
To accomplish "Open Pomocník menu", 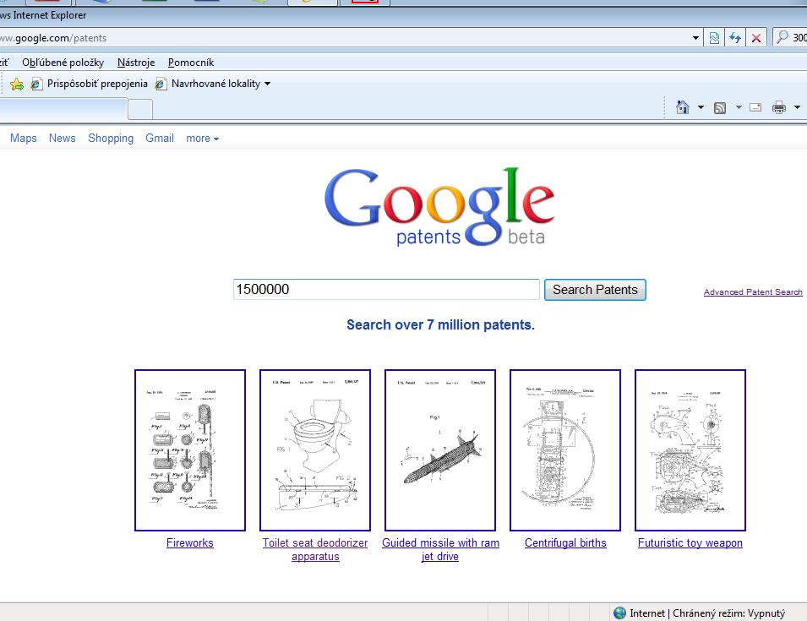I will pyautogui.click(x=191, y=63).
